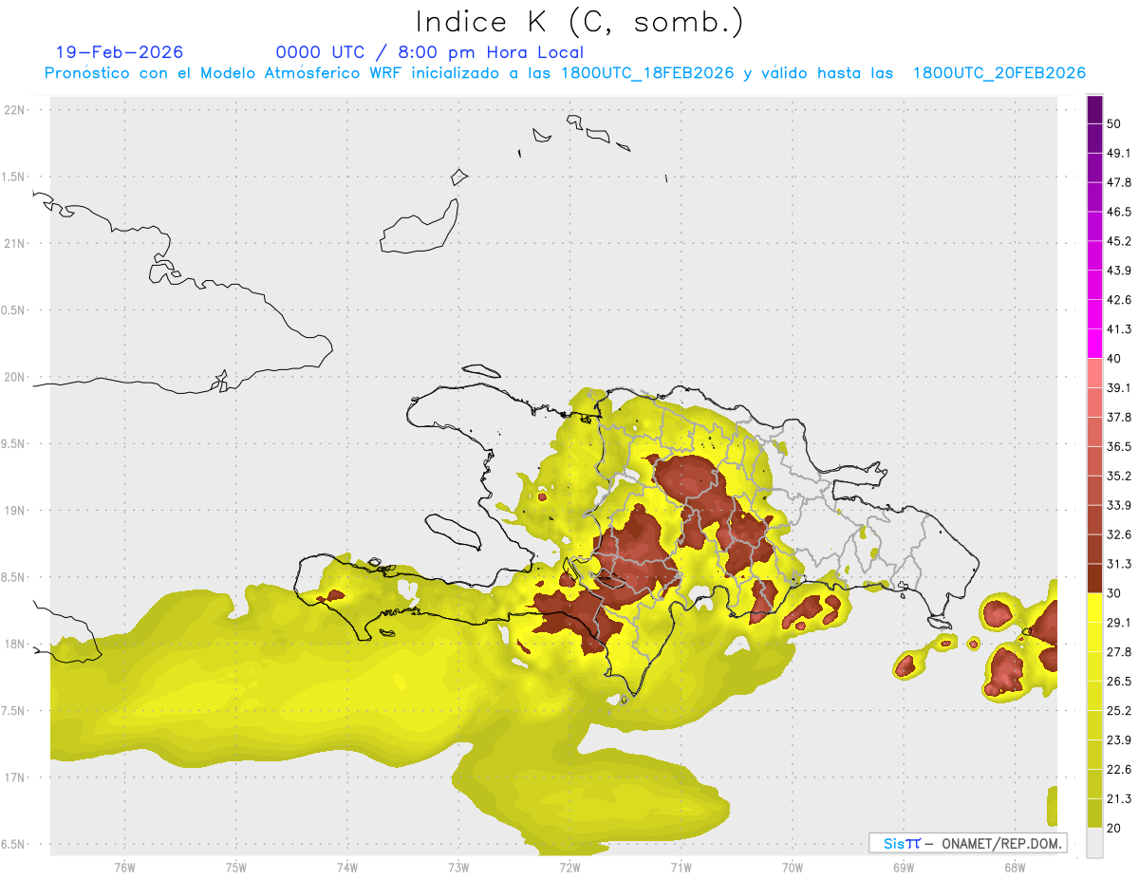Viewport: 1139px width, 880px height.
Task: Pick the light gray swatch below 20
Action: point(1094,843)
